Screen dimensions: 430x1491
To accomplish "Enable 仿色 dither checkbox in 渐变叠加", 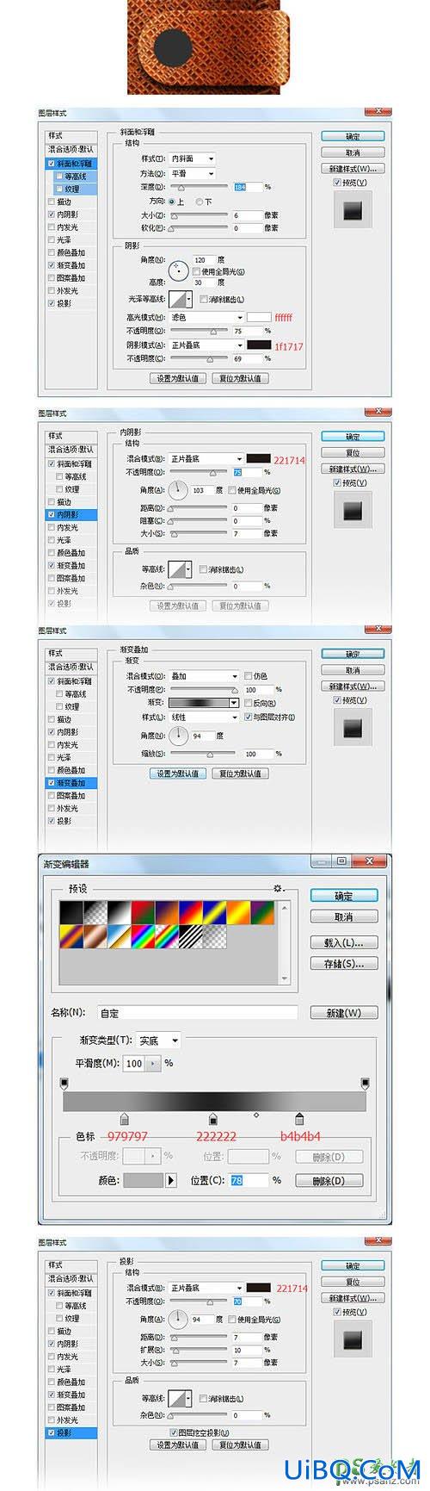I will click(x=249, y=676).
